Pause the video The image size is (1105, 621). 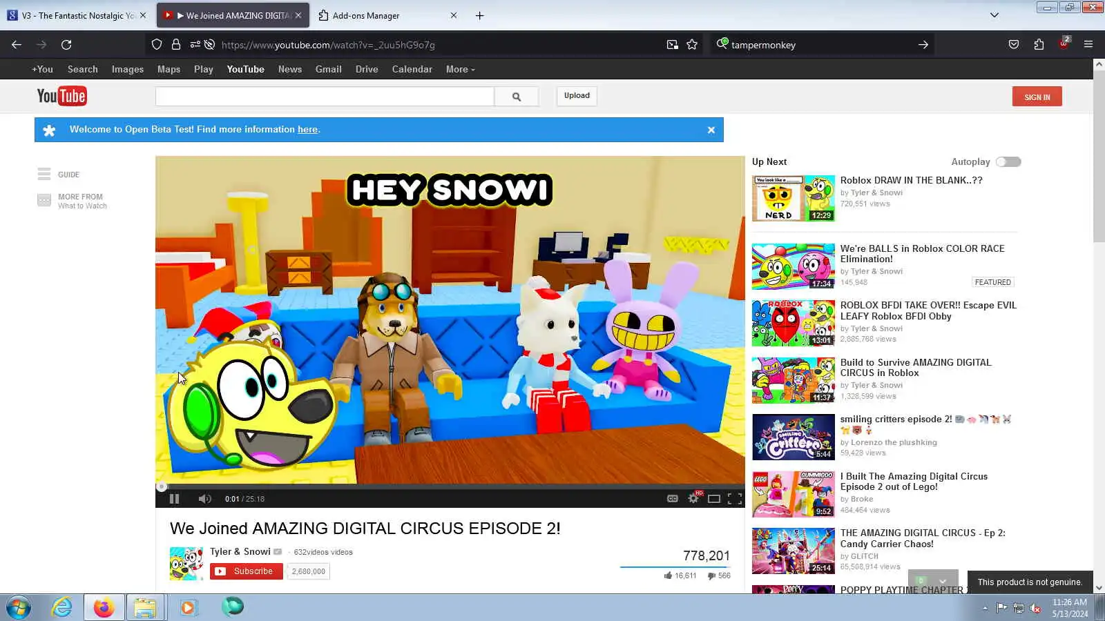pyautogui.click(x=175, y=499)
